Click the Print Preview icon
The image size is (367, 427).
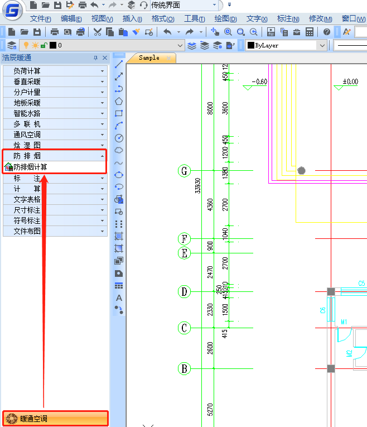[67, 32]
